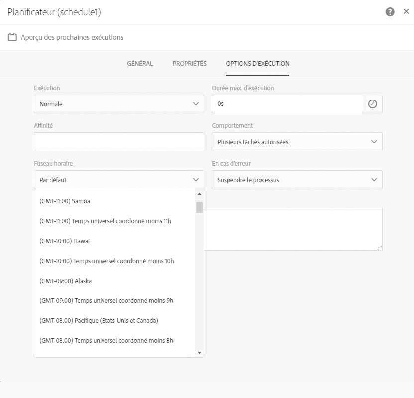Image resolution: width=414 pixels, height=398 pixels.
Task: Choose (GMT-10:00) Hawaï timezone
Action: [64, 241]
